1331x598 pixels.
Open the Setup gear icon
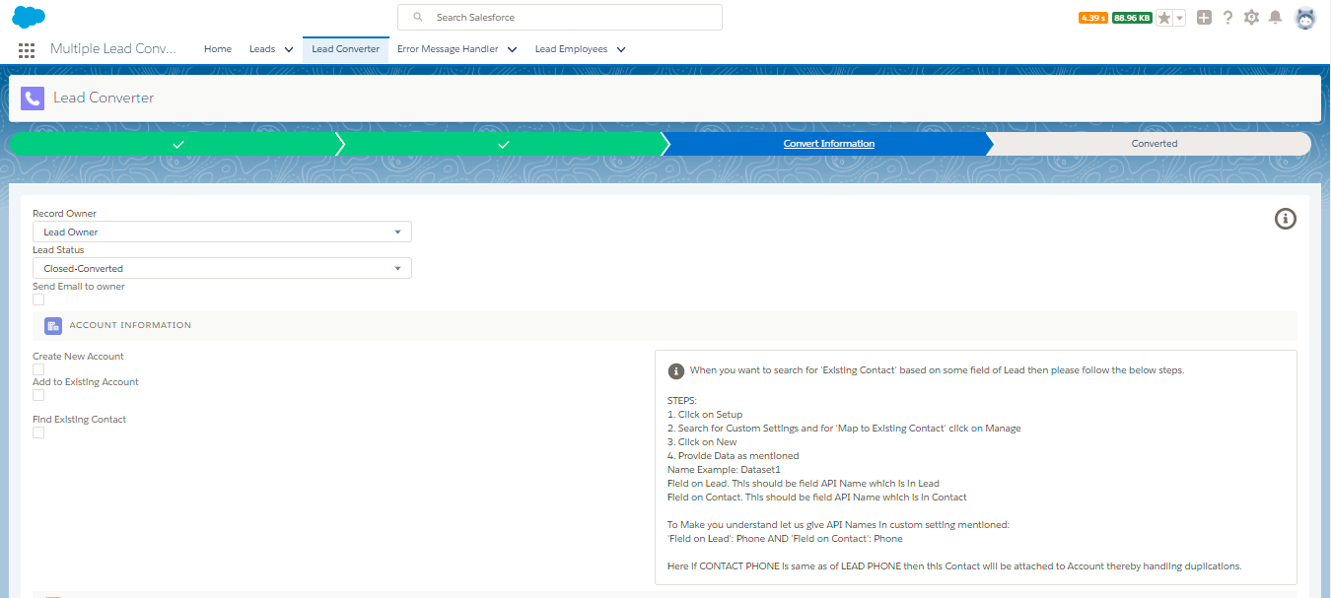click(x=1251, y=18)
